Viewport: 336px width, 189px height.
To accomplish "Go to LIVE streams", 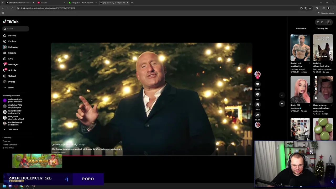I will (8, 59).
